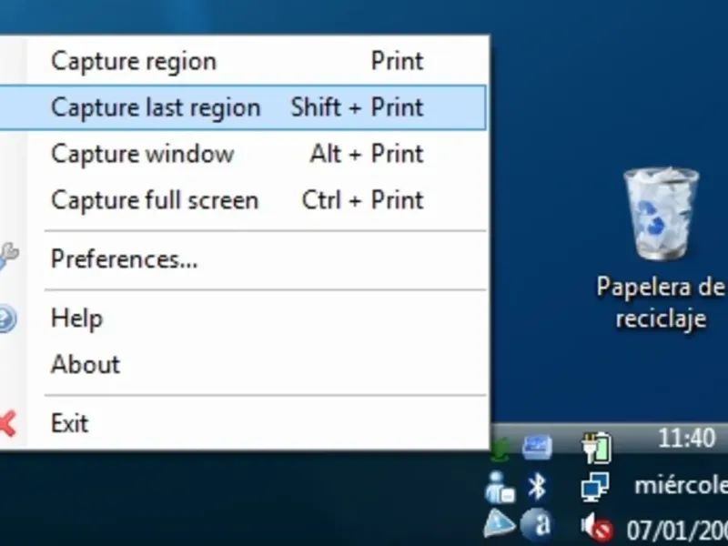
Task: Click the 11:40 clock in the tray
Action: 687,438
